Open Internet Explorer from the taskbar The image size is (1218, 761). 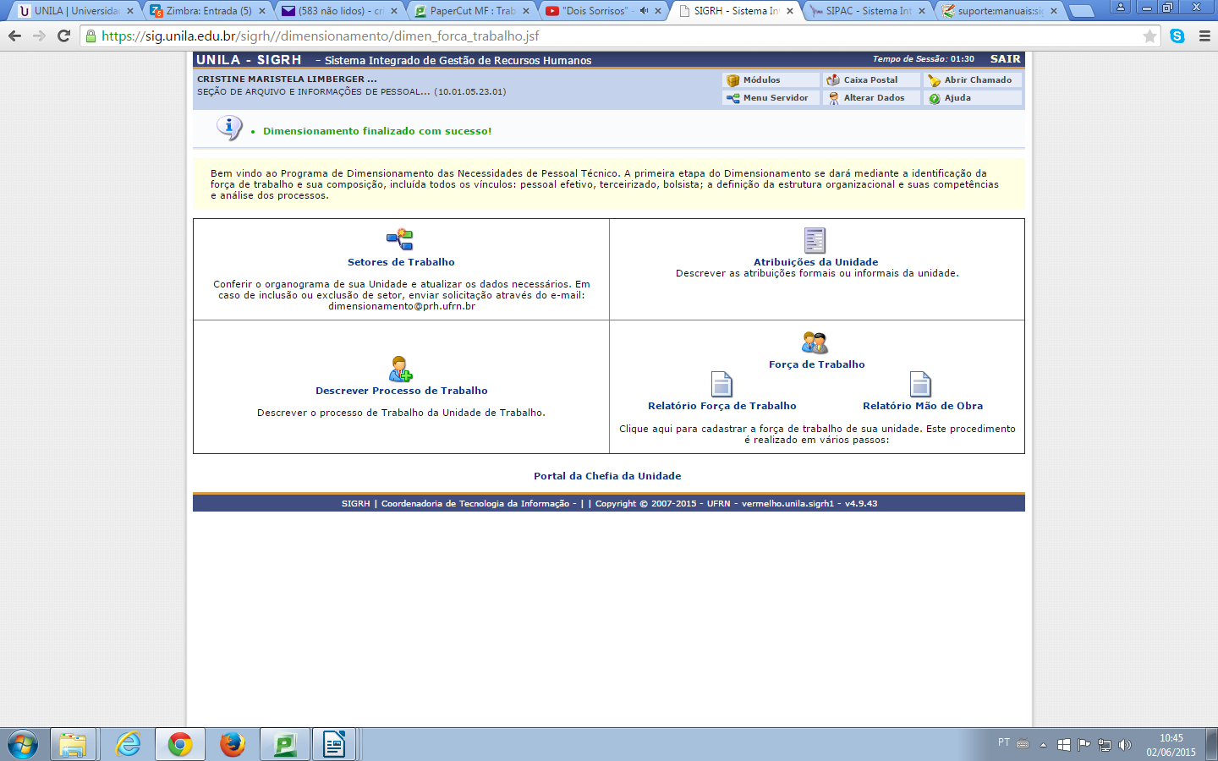tap(128, 745)
